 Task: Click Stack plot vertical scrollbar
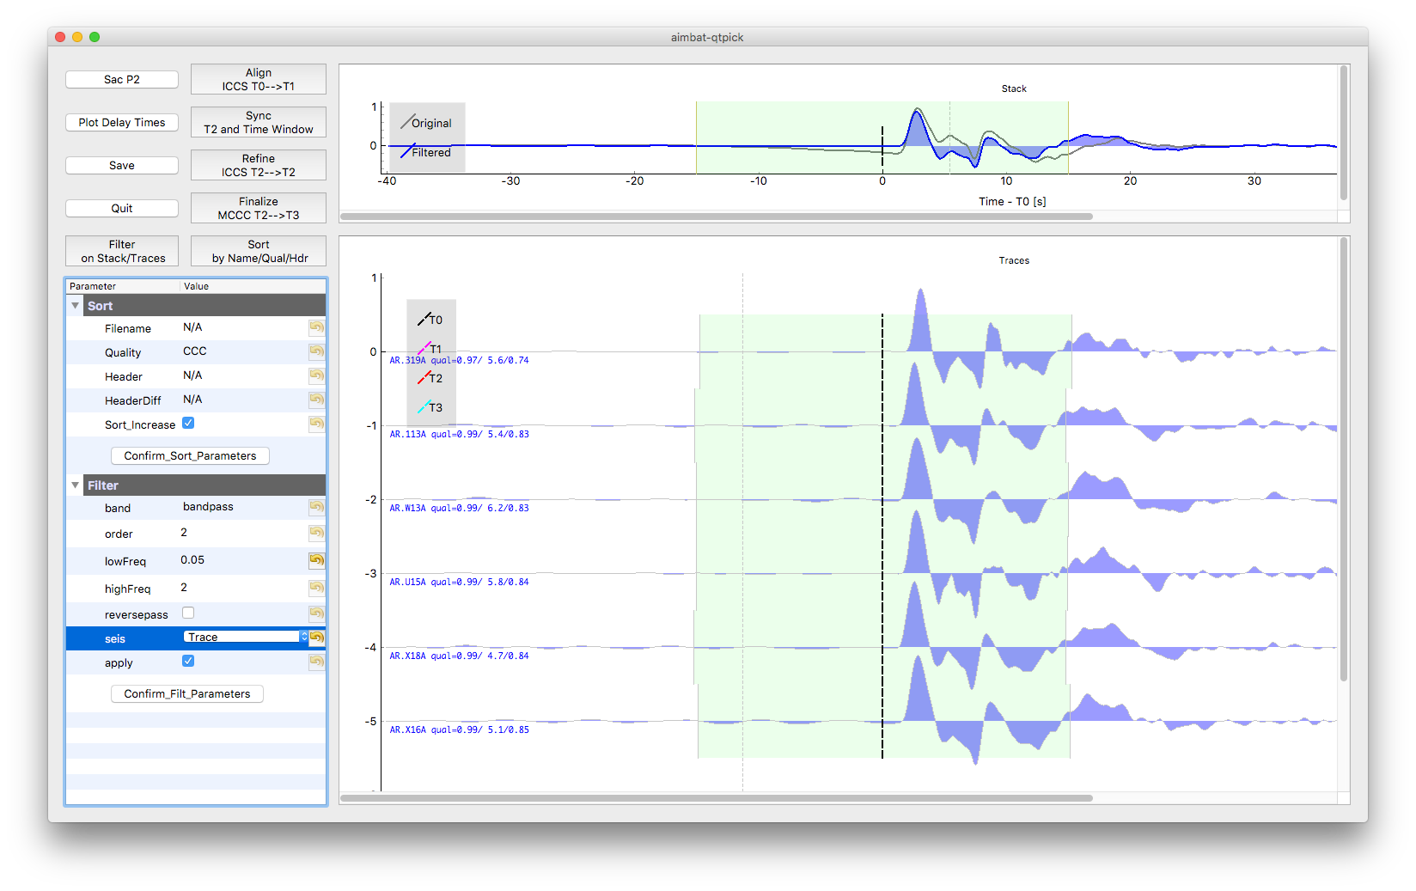pyautogui.click(x=1344, y=133)
